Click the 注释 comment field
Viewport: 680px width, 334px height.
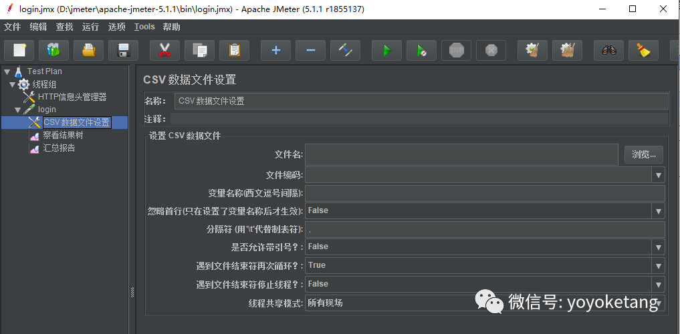tap(419, 119)
